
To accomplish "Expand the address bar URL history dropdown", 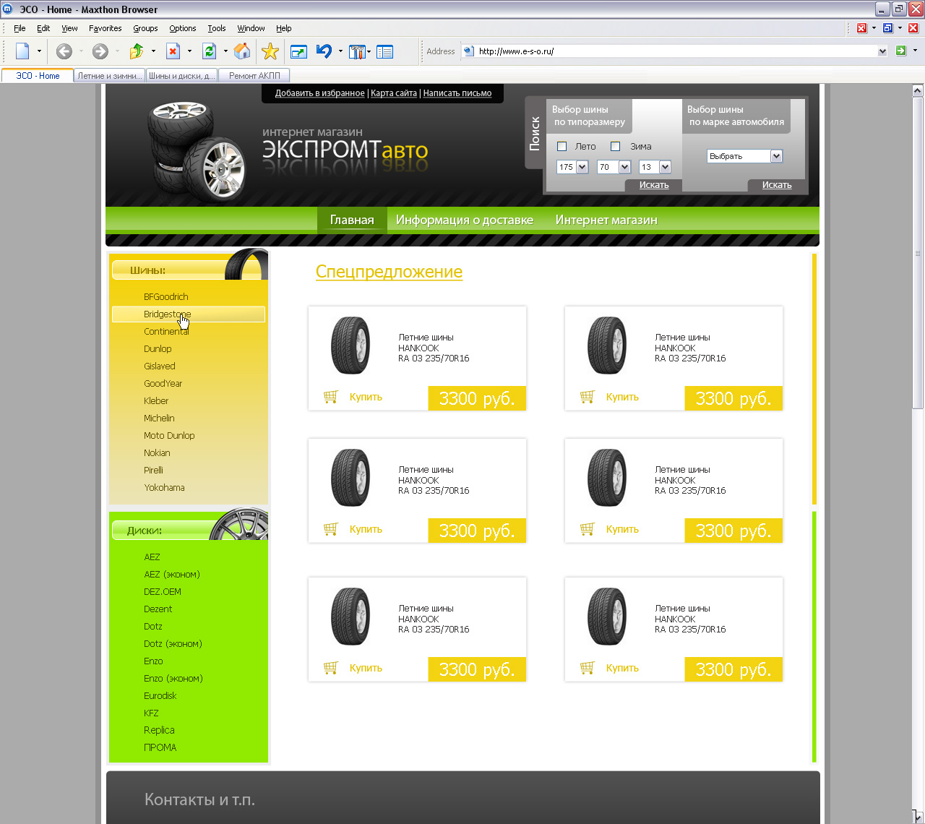I will tap(882, 51).
